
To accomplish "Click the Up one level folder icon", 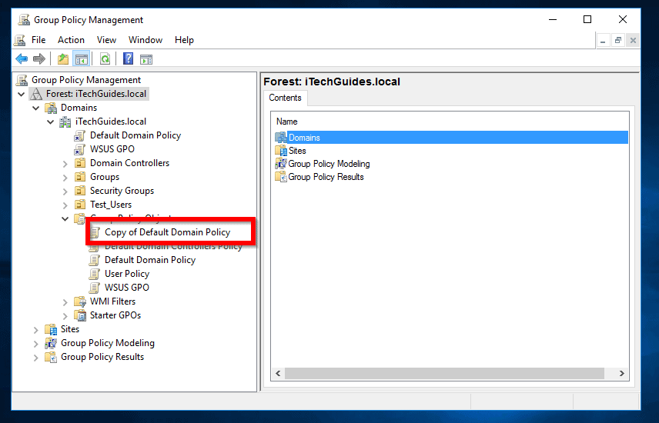I will click(x=63, y=58).
